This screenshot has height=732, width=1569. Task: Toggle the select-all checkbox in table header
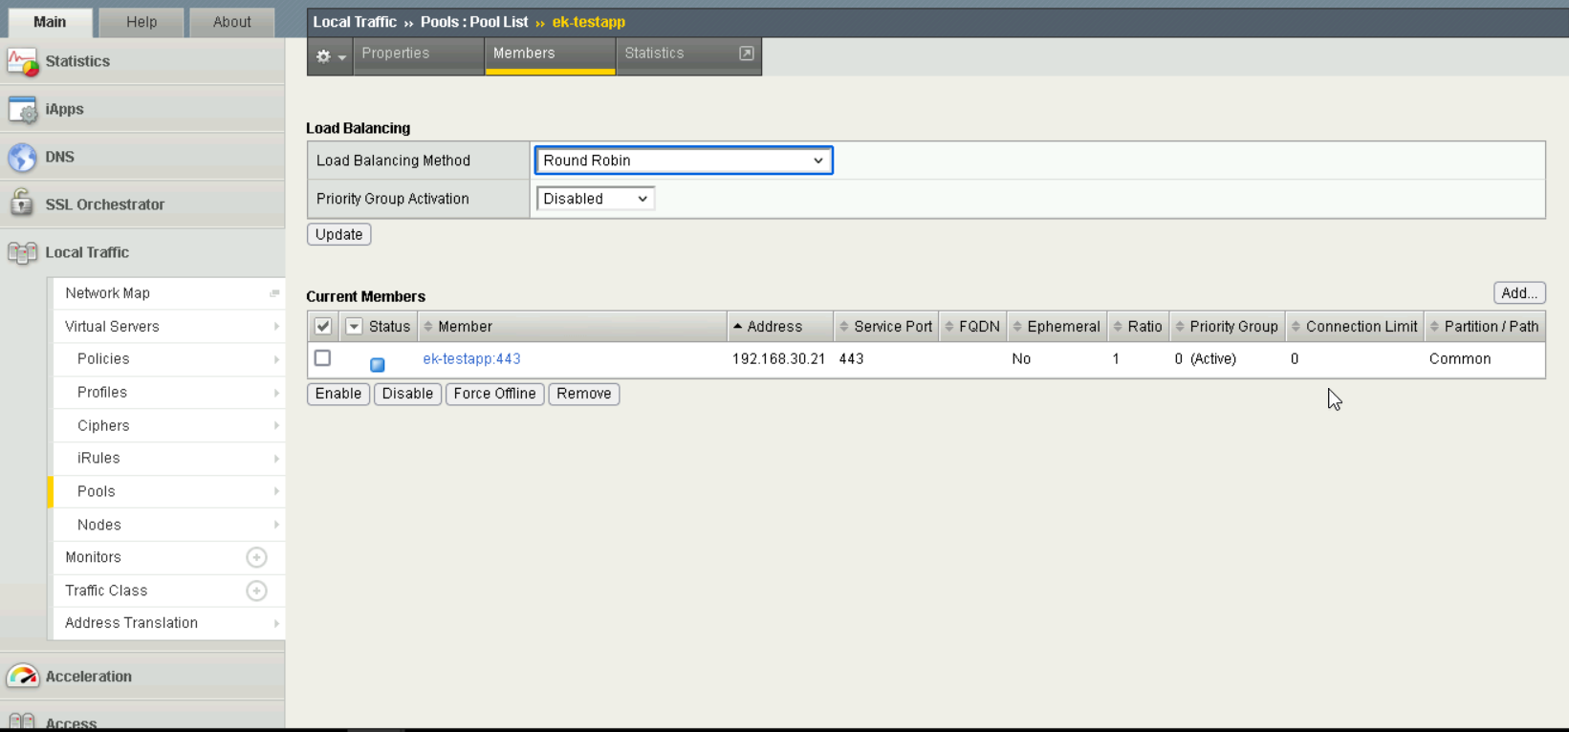[x=323, y=327]
